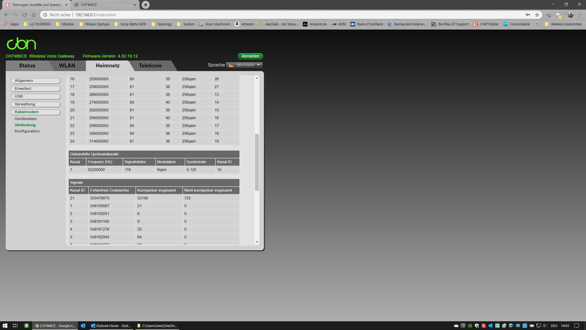Click the browser back arrow
The height and width of the screenshot is (330, 586).
(6, 15)
